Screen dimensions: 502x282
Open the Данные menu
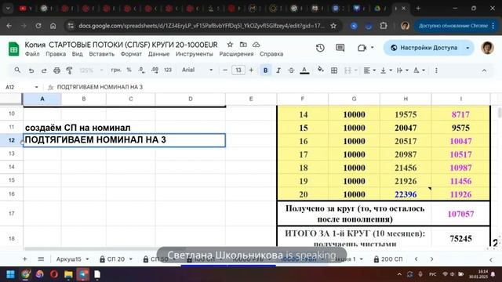click(x=158, y=54)
